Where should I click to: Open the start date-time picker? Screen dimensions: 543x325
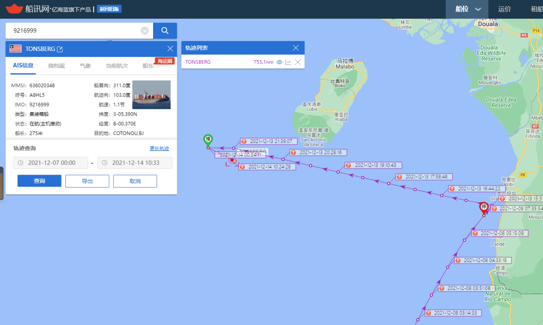(51, 163)
